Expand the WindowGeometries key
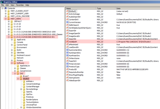Screen dimensions: 160x109 [x=21, y=107]
